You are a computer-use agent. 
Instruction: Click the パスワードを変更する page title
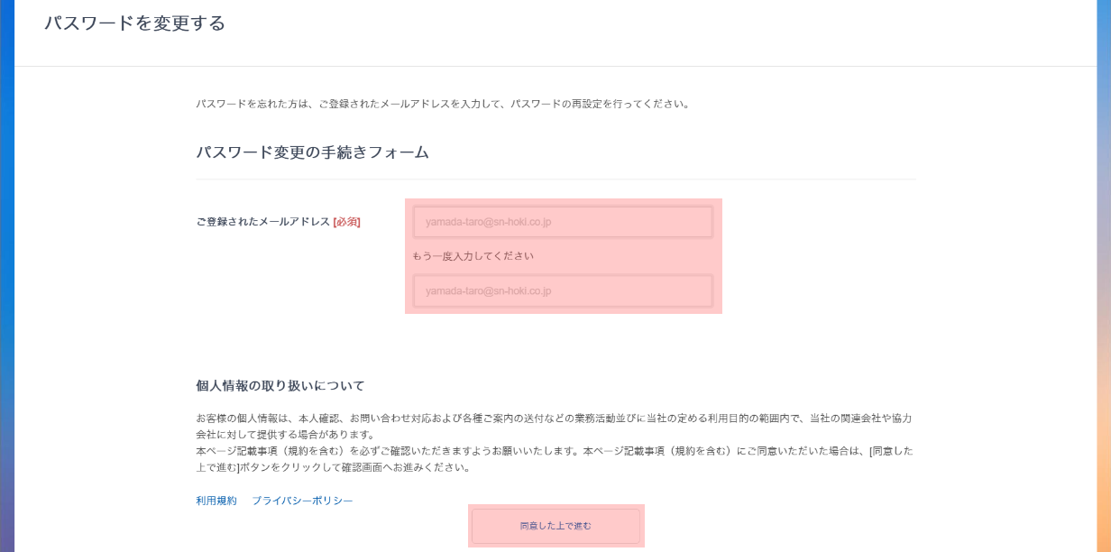click(x=134, y=23)
